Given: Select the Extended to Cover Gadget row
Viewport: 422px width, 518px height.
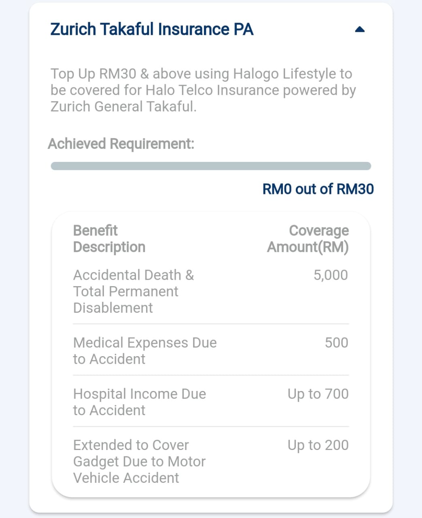Looking at the screenshot, I should click(x=211, y=461).
